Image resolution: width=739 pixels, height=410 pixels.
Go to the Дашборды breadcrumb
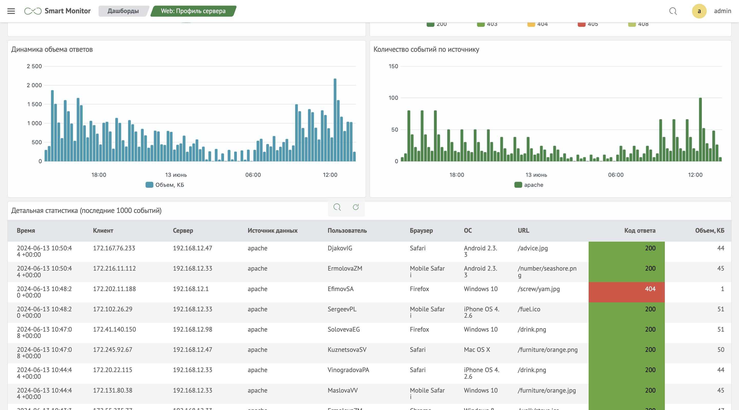pos(123,11)
